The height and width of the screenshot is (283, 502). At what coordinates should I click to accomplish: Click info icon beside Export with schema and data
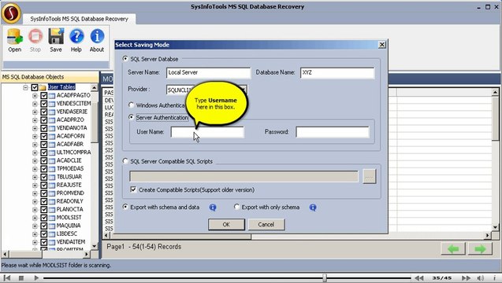[213, 208]
